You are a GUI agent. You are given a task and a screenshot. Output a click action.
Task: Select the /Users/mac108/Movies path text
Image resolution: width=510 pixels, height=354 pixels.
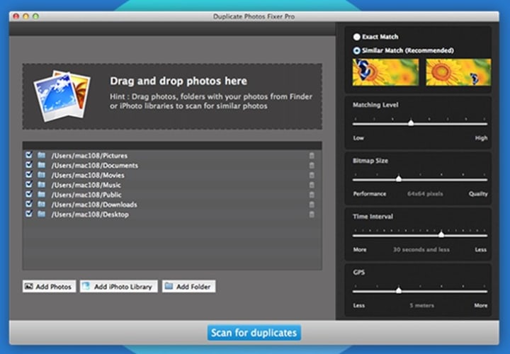pyautogui.click(x=88, y=175)
